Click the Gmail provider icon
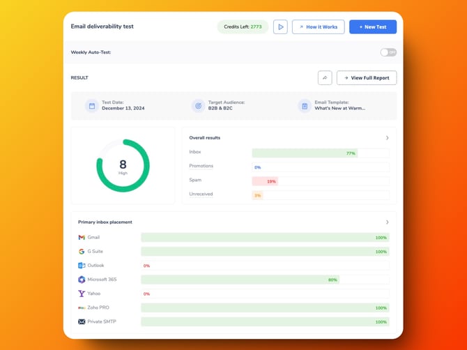 click(x=82, y=238)
